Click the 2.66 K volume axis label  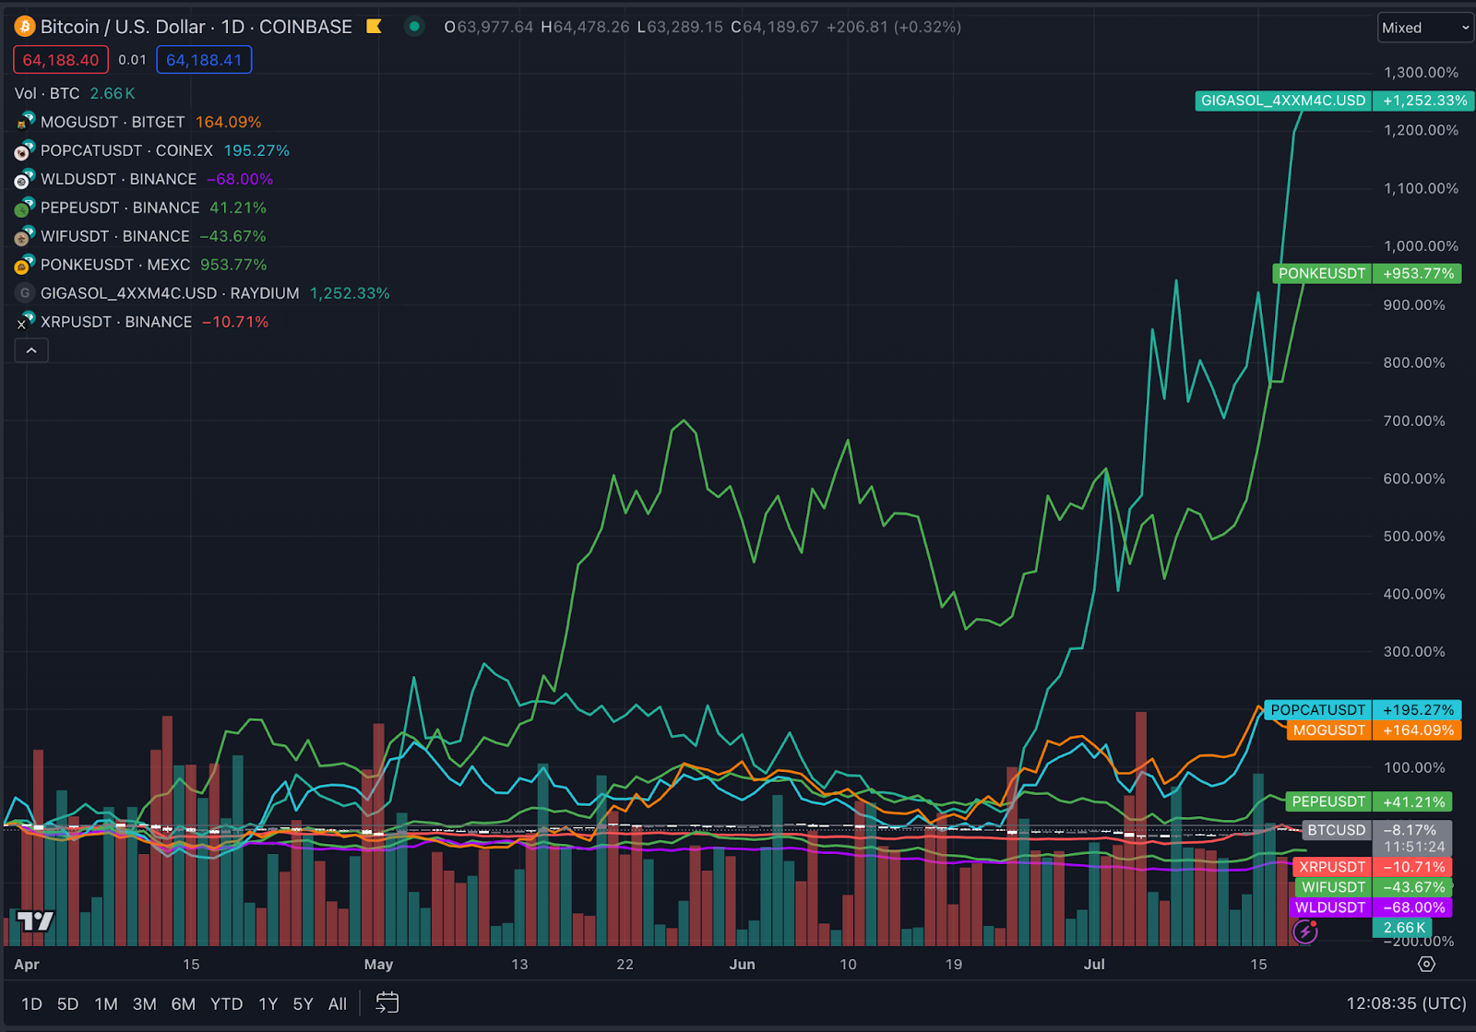[x=1403, y=928]
